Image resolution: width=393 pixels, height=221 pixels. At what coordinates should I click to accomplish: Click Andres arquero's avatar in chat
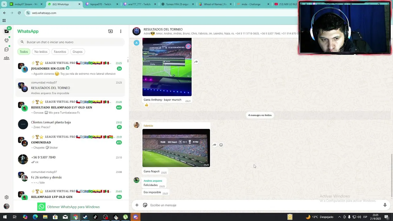click(137, 180)
